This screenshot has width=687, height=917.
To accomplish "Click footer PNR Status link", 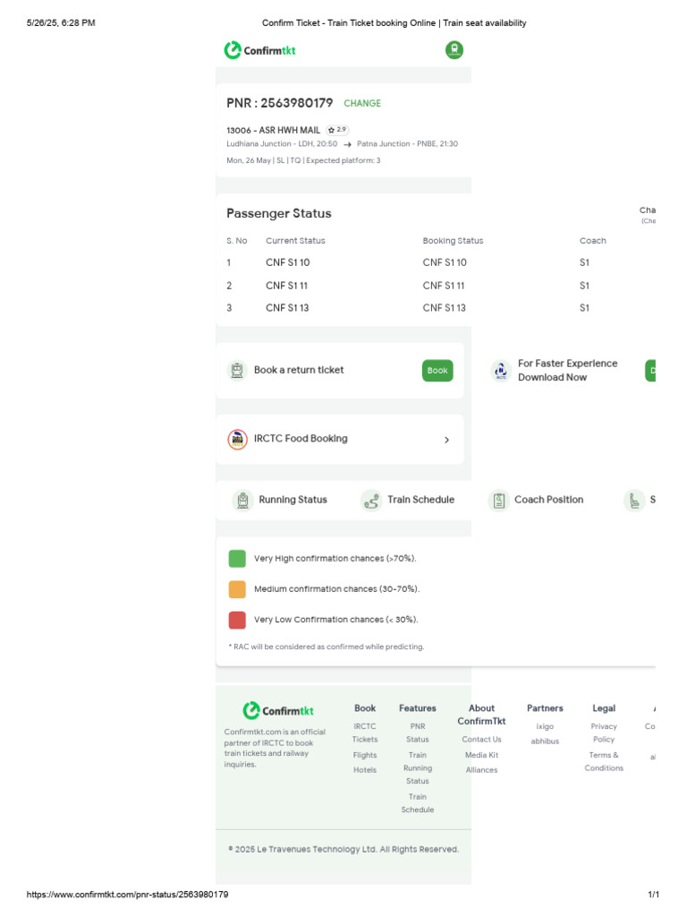I will point(418,733).
